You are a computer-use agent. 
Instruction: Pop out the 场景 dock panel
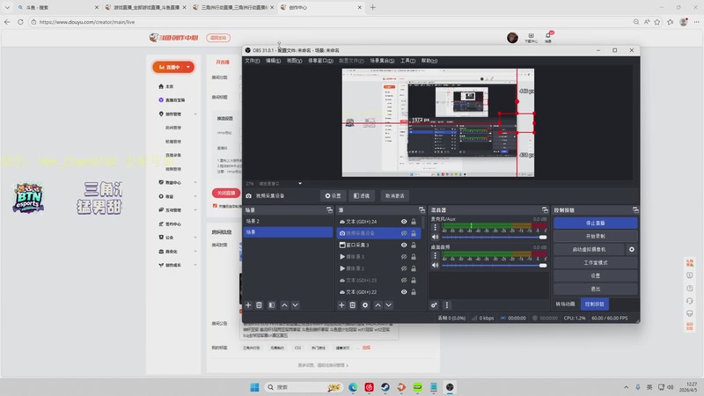coord(329,209)
